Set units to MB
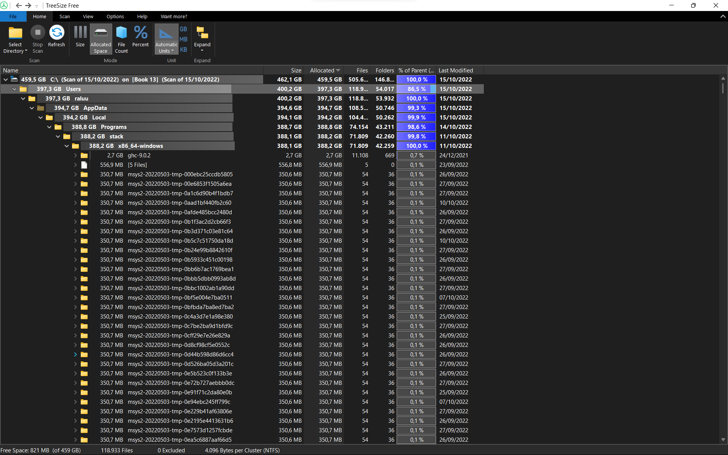 [x=183, y=39]
